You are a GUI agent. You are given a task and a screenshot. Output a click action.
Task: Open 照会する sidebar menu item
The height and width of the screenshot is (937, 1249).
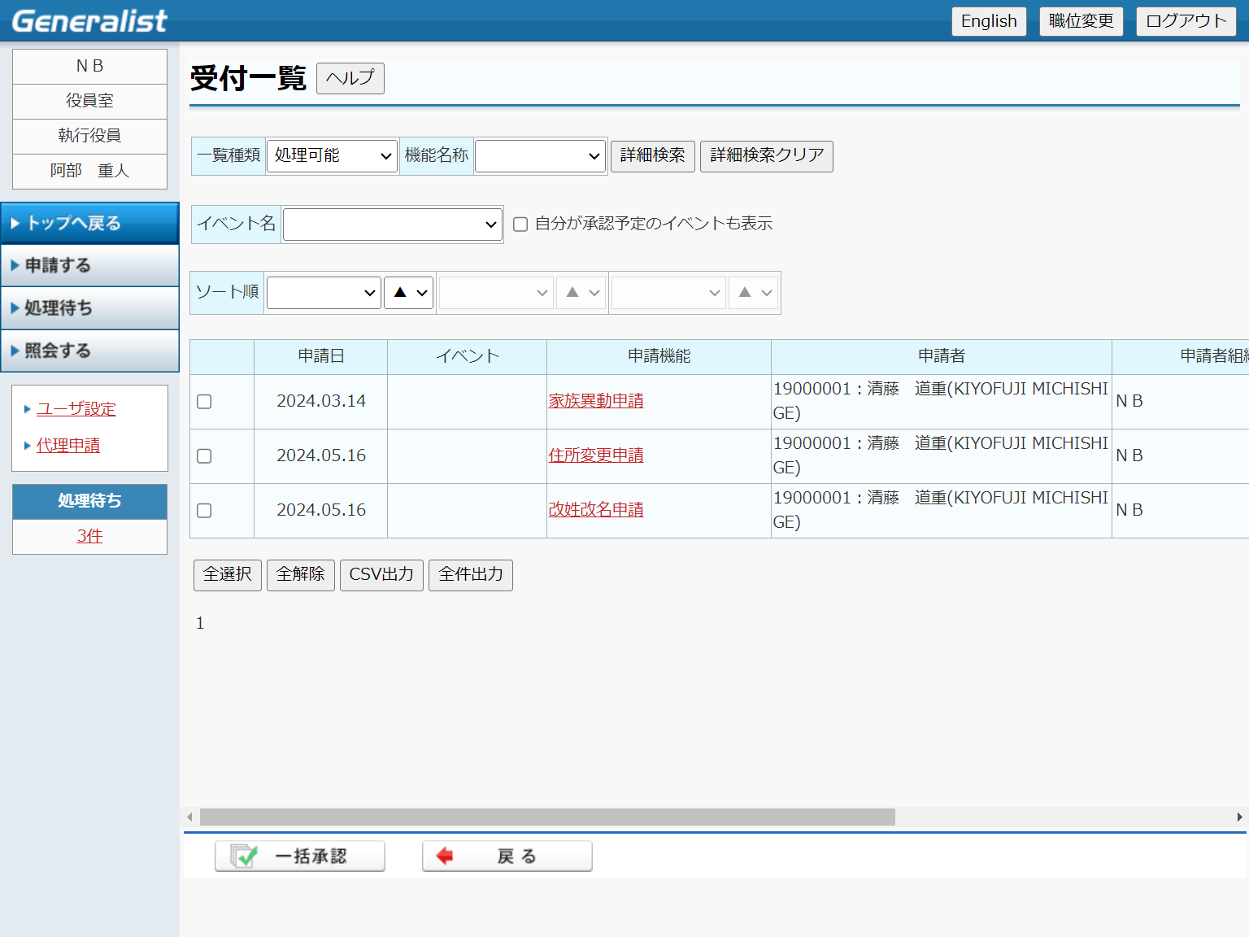(x=89, y=351)
